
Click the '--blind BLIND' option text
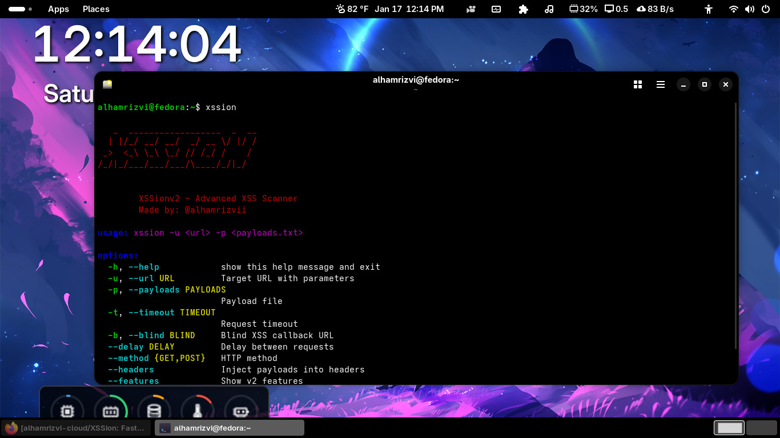point(162,335)
